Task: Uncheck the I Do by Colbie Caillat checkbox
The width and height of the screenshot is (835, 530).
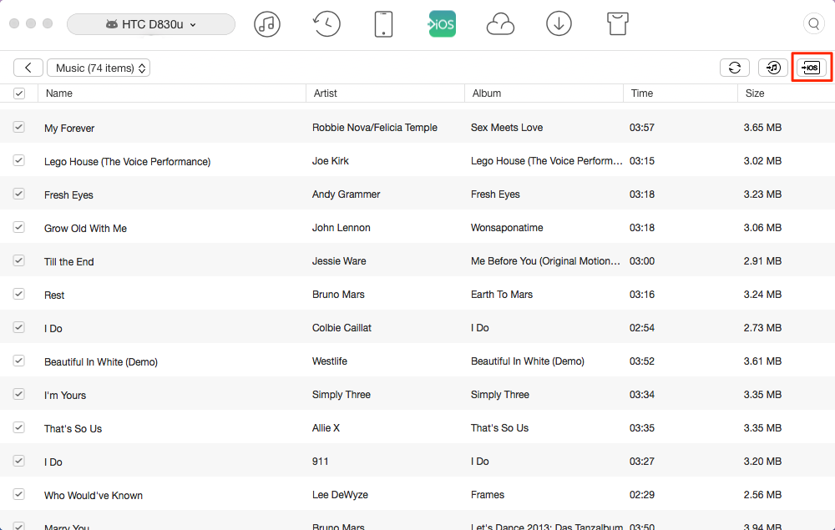Action: click(18, 327)
